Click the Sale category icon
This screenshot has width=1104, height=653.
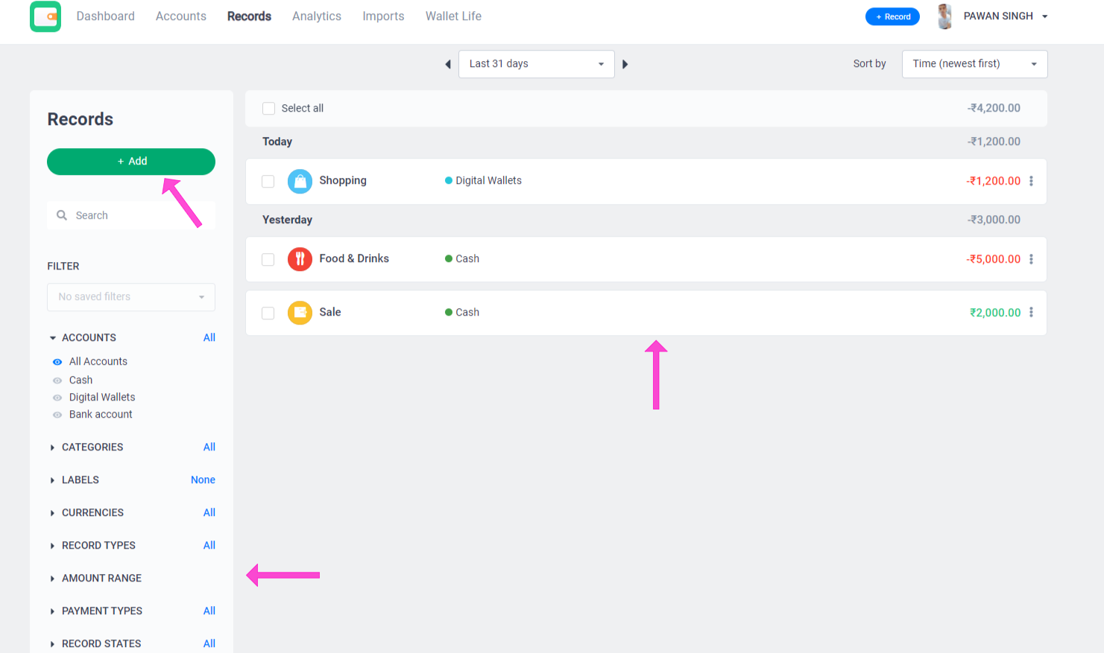pos(300,313)
